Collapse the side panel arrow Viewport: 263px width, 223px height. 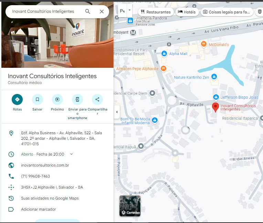[117, 112]
